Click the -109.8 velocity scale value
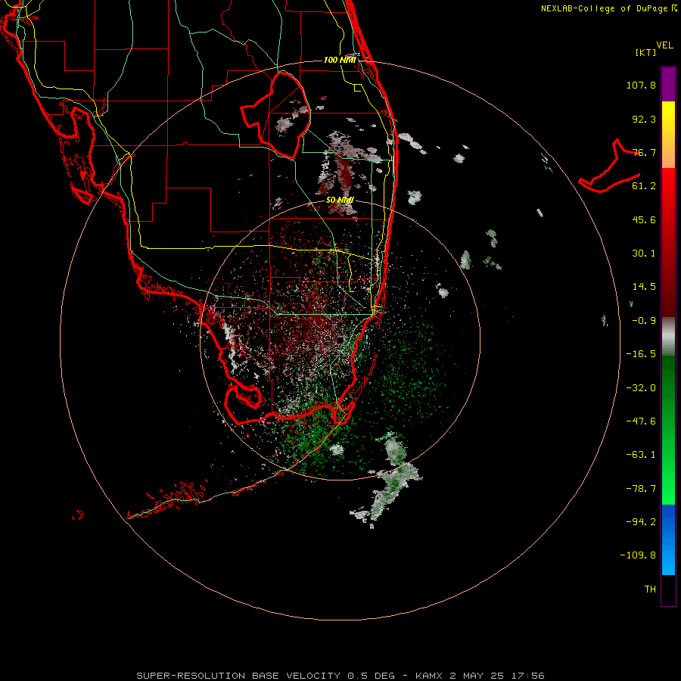The image size is (681, 681). [638, 555]
